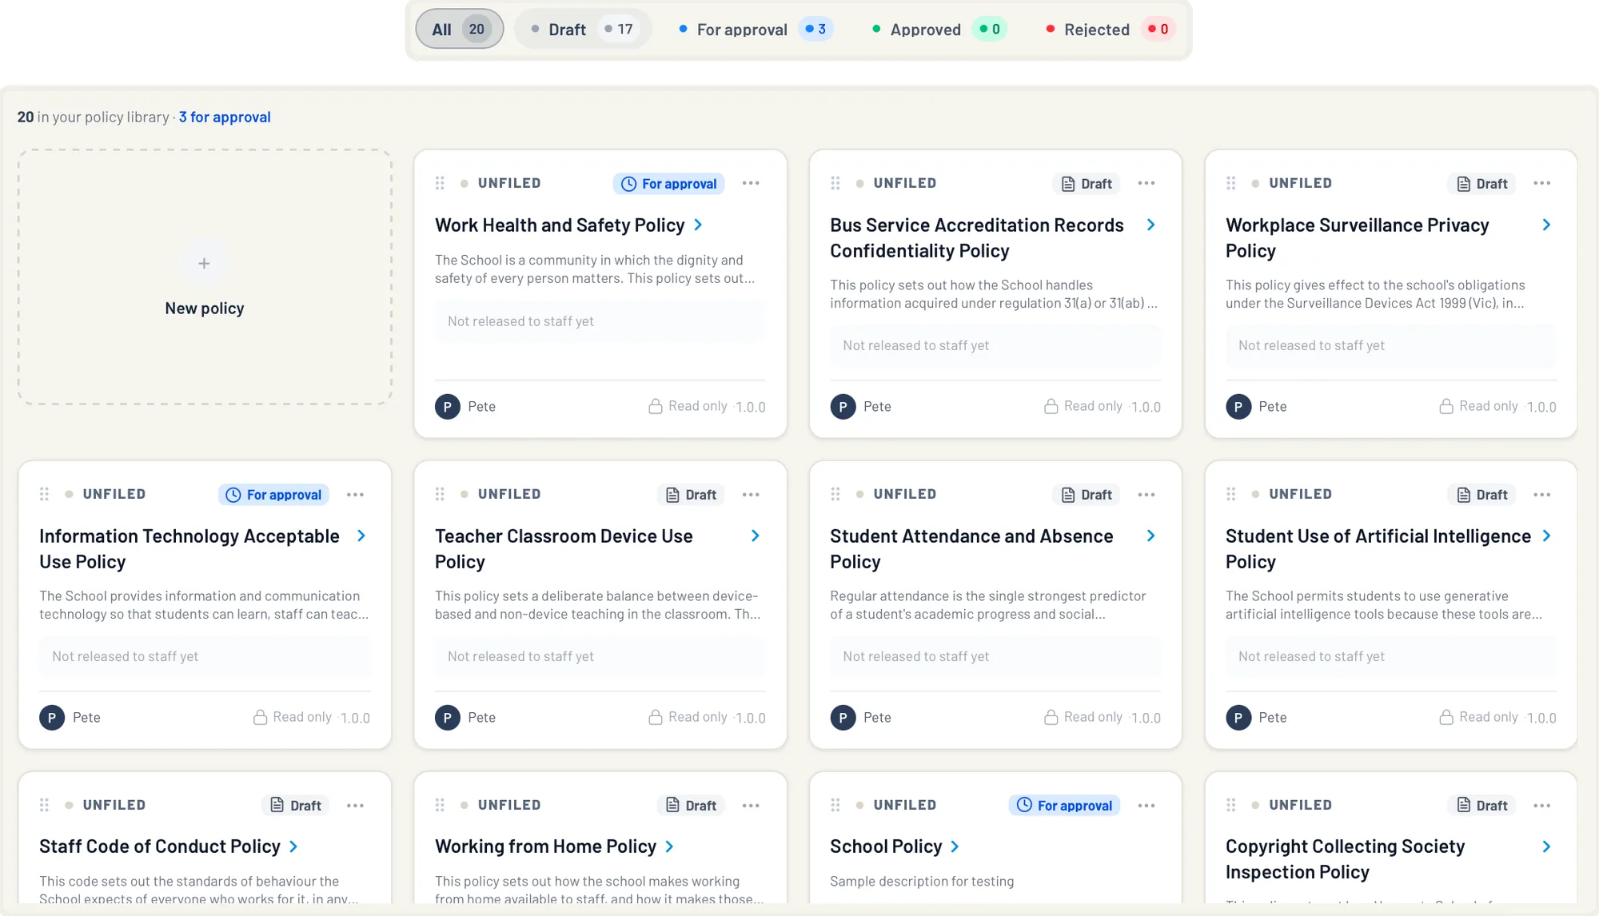Click the plus icon to add a new policy

(204, 264)
